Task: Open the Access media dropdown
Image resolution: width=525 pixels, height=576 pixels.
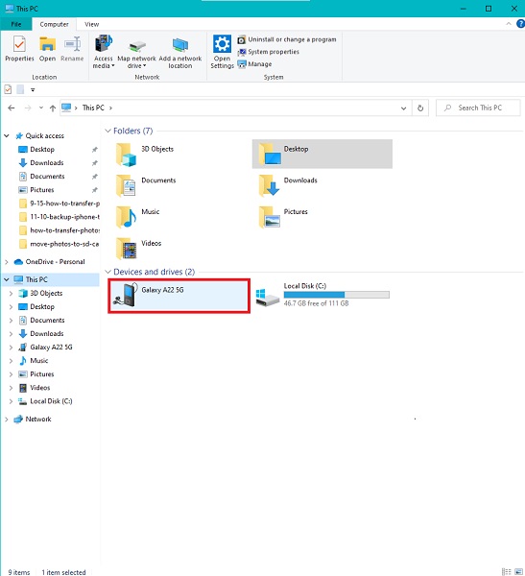Action: tap(104, 52)
